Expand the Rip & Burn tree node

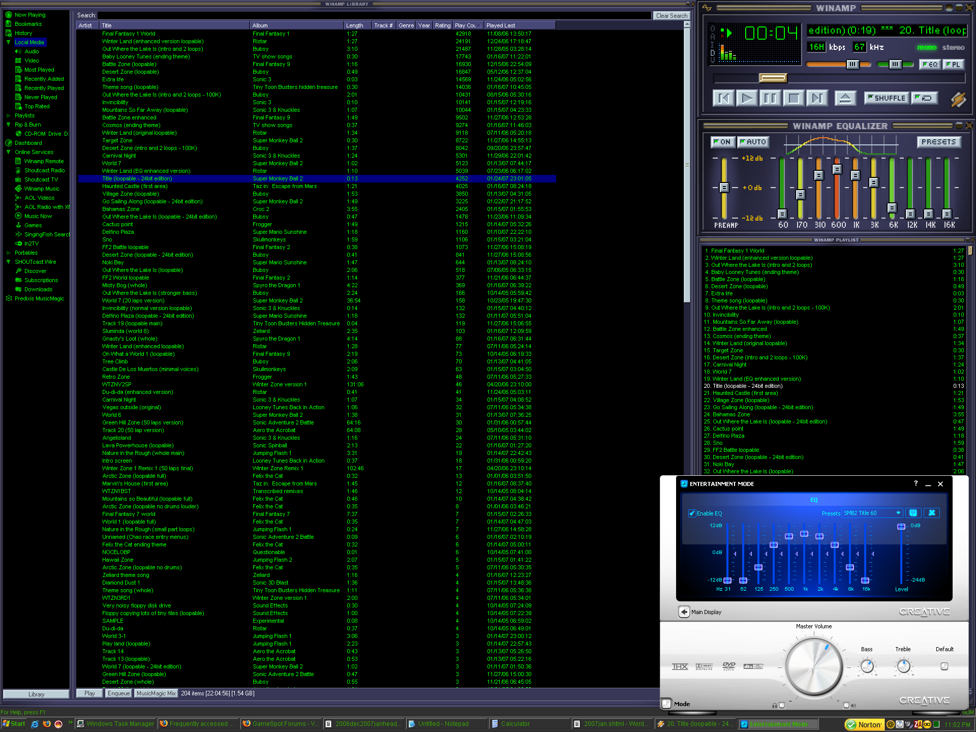[x=8, y=125]
